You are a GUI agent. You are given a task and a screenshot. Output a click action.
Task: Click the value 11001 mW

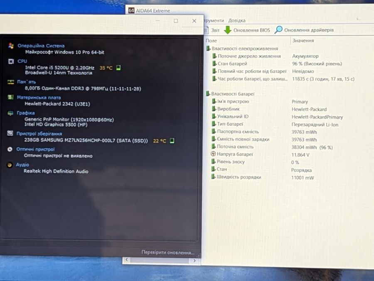pos(303,178)
